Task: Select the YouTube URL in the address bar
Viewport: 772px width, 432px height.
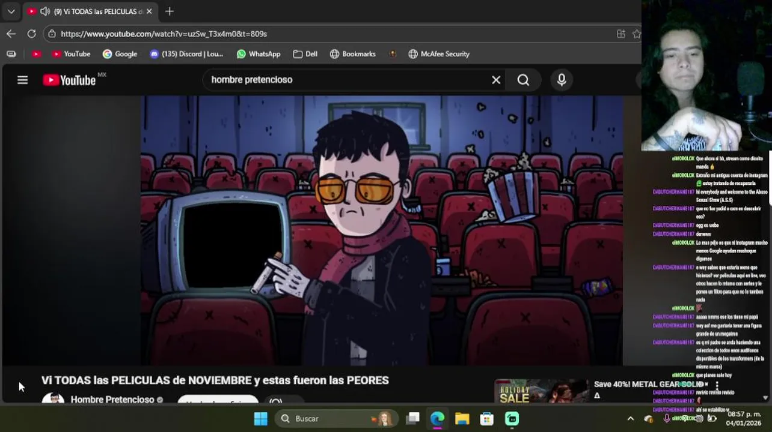Action: pyautogui.click(x=164, y=34)
